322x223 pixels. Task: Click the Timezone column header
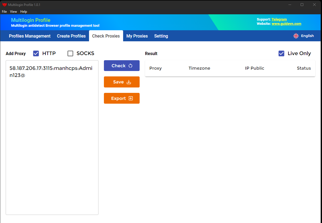[199, 68]
